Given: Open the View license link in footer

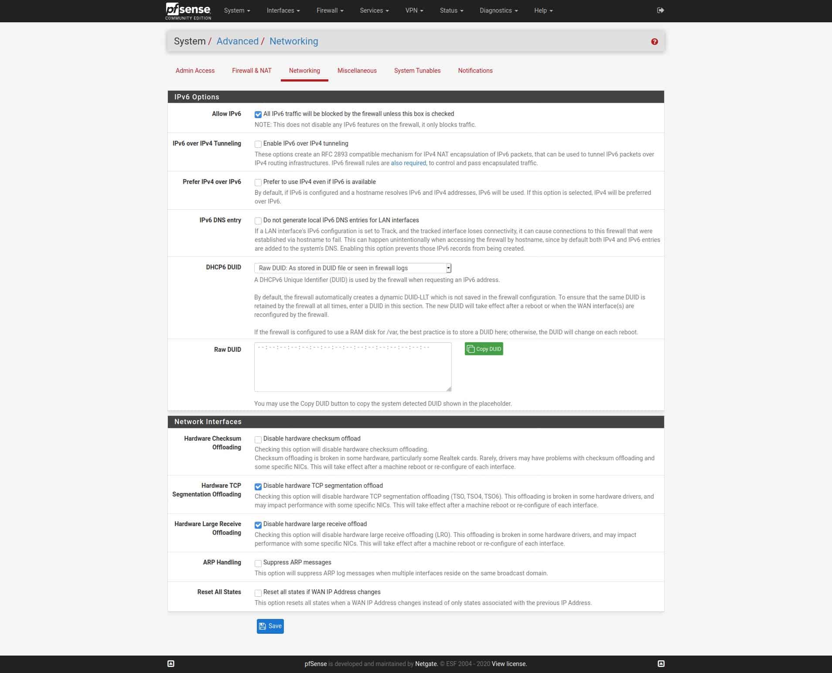Looking at the screenshot, I should pyautogui.click(x=509, y=664).
